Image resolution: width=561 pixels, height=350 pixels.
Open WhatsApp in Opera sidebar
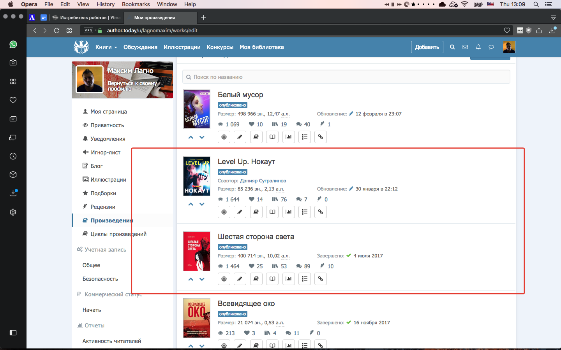13,44
